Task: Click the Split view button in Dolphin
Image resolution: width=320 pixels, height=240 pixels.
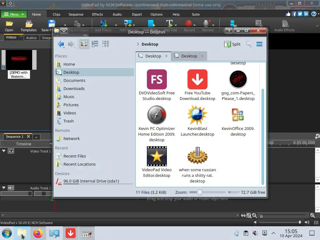Action: (x=232, y=44)
